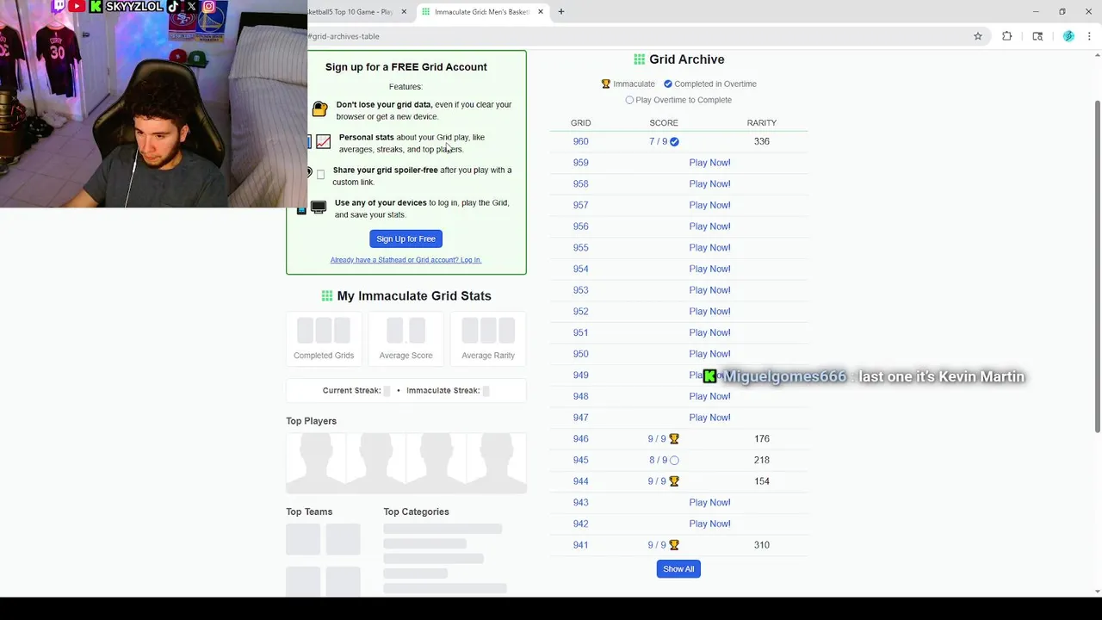Play grid 958 now
Screen dimensions: 1102x620
coord(709,184)
